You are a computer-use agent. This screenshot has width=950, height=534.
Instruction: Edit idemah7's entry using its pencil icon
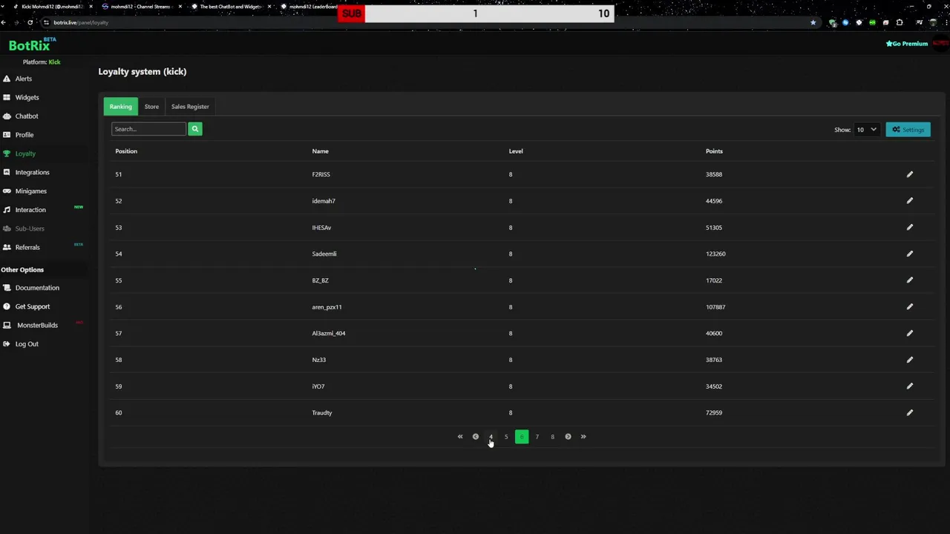click(x=909, y=201)
